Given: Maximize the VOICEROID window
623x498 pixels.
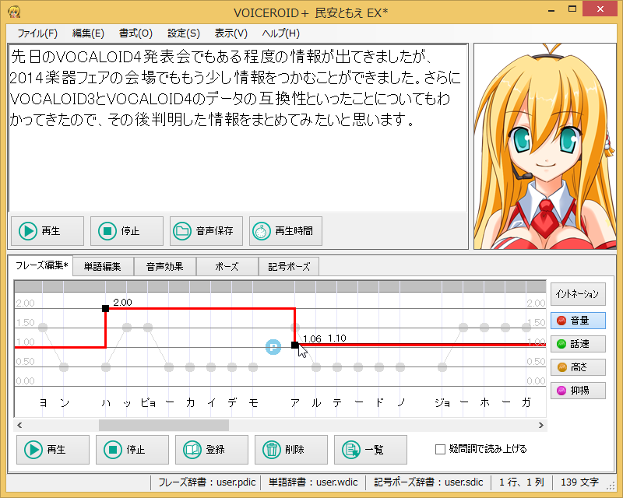Looking at the screenshot, I should tap(572, 9).
